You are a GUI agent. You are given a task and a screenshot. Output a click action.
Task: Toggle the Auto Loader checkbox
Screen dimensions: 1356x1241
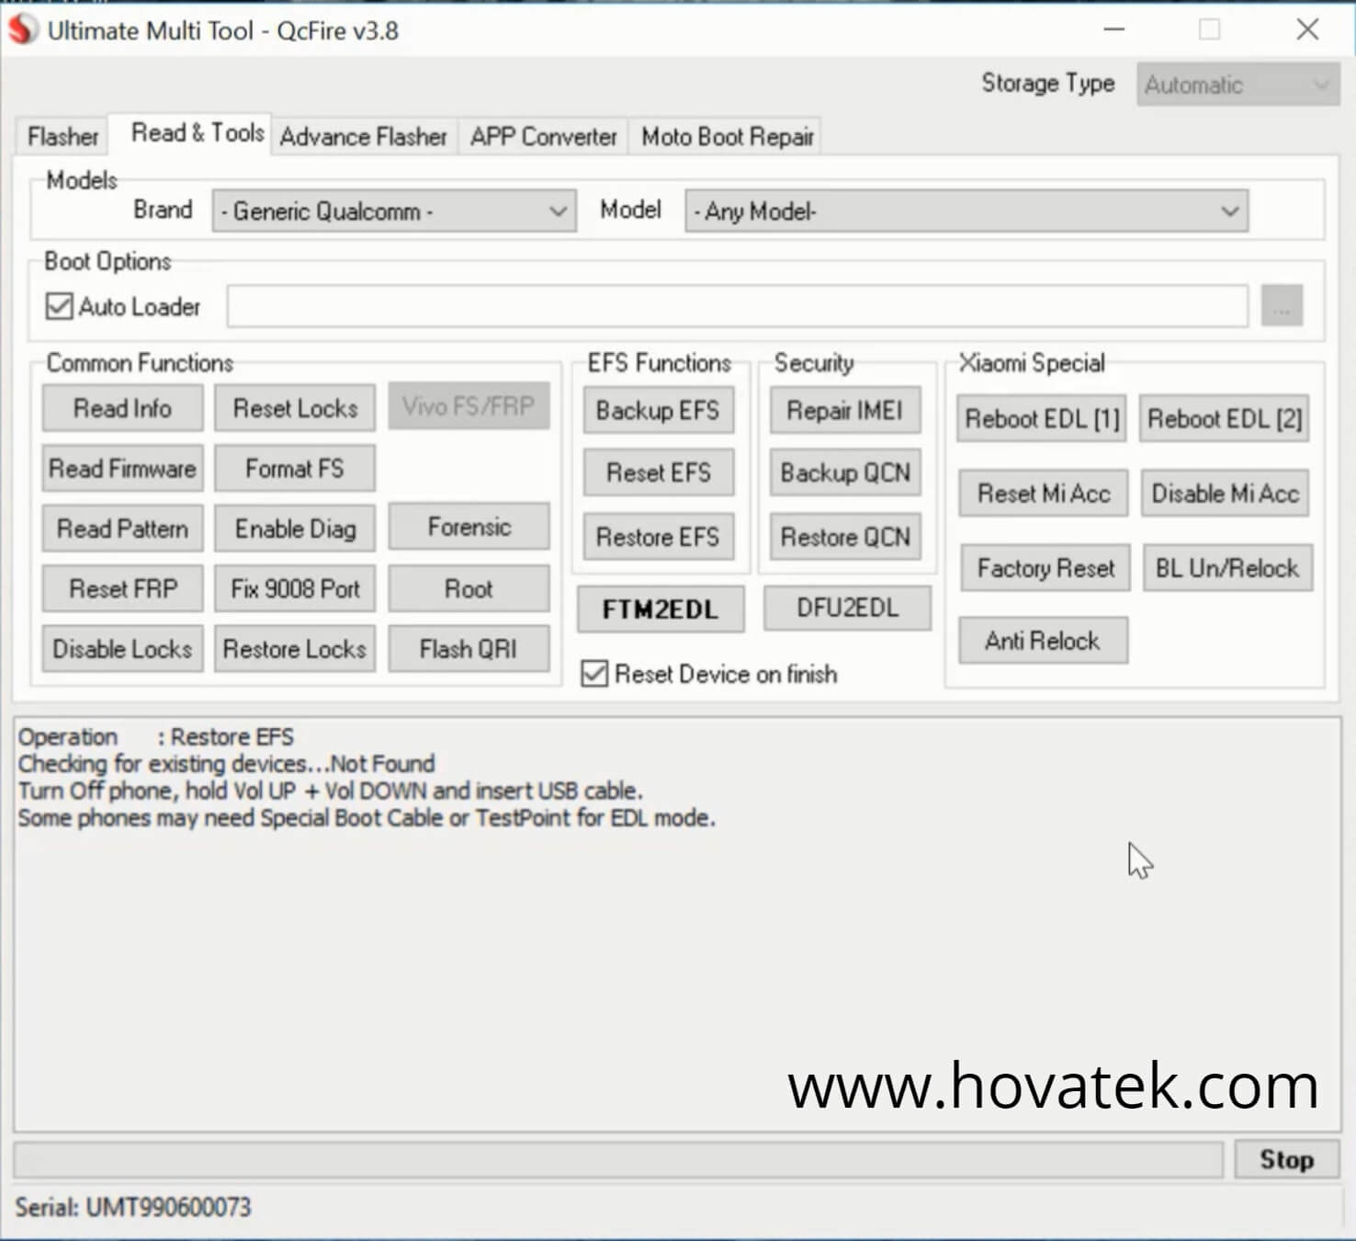click(x=59, y=306)
